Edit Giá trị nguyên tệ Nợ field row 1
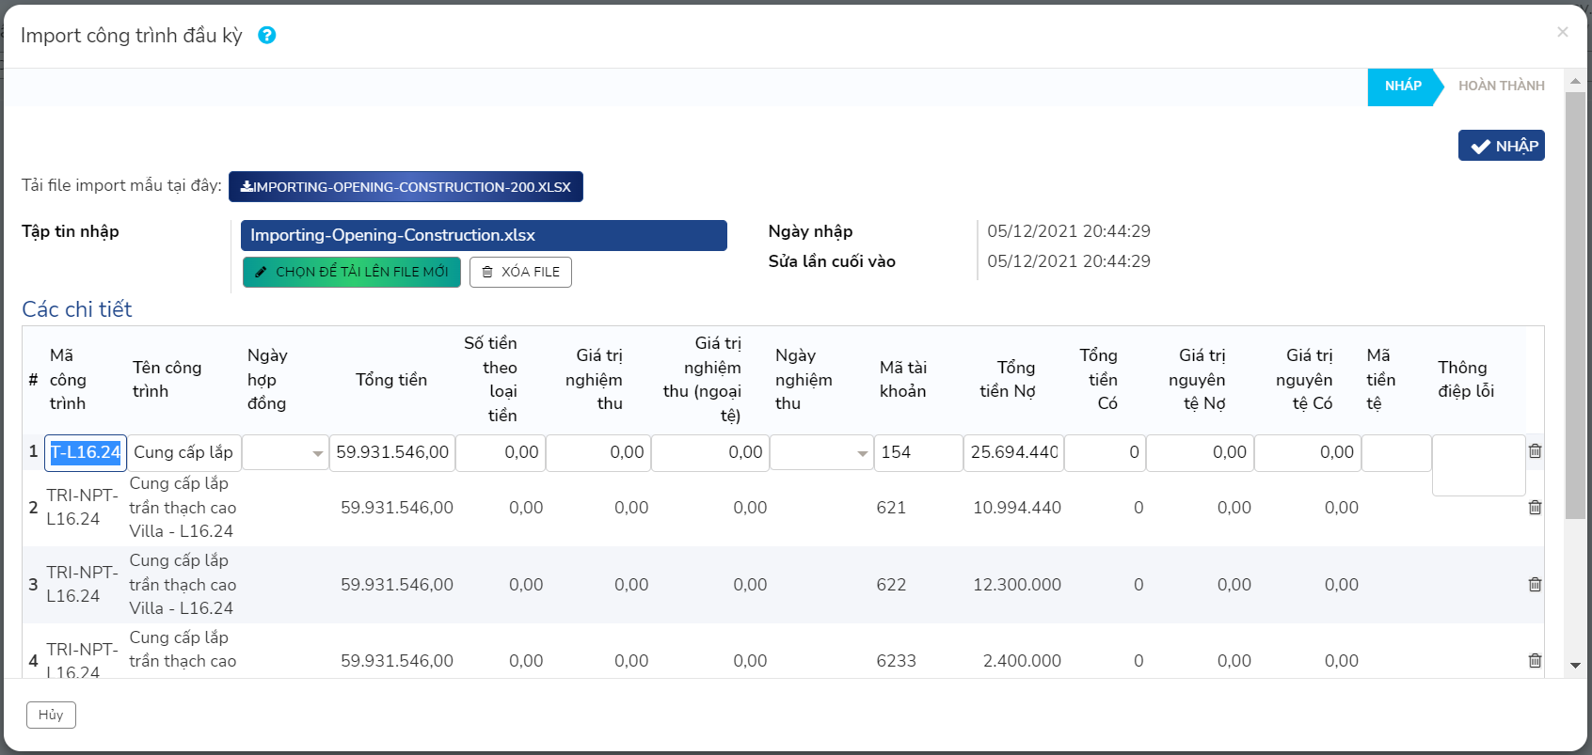 coord(1200,452)
